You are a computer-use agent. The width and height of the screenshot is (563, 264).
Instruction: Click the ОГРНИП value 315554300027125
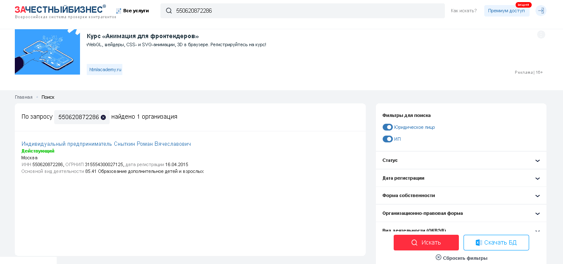pyautogui.click(x=104, y=164)
